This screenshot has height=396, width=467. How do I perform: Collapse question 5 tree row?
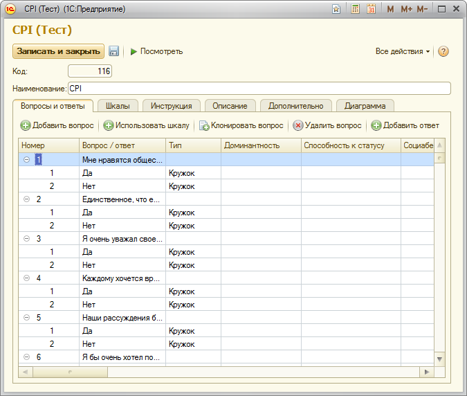26,318
